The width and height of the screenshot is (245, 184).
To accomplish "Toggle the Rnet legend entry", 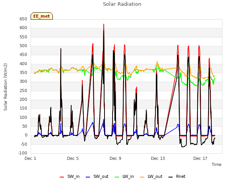I will [177, 176].
